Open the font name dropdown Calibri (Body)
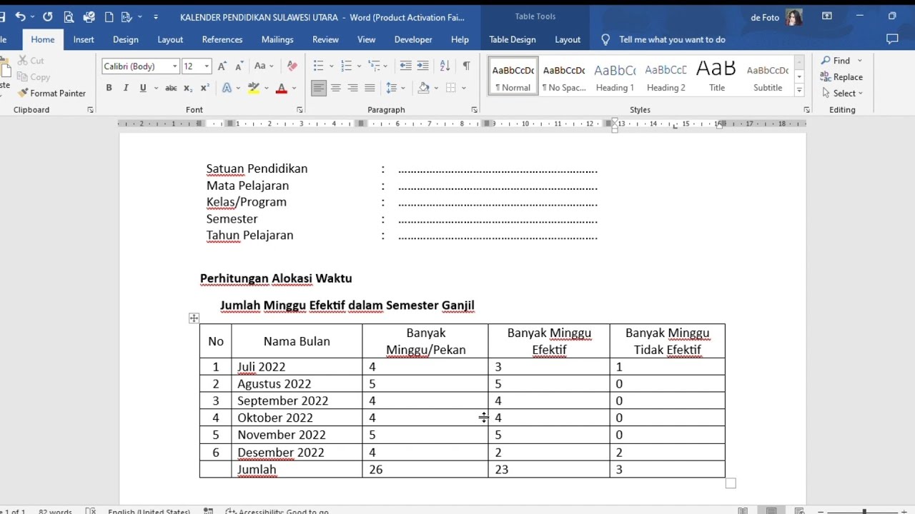Image resolution: width=915 pixels, height=514 pixels. pos(140,66)
